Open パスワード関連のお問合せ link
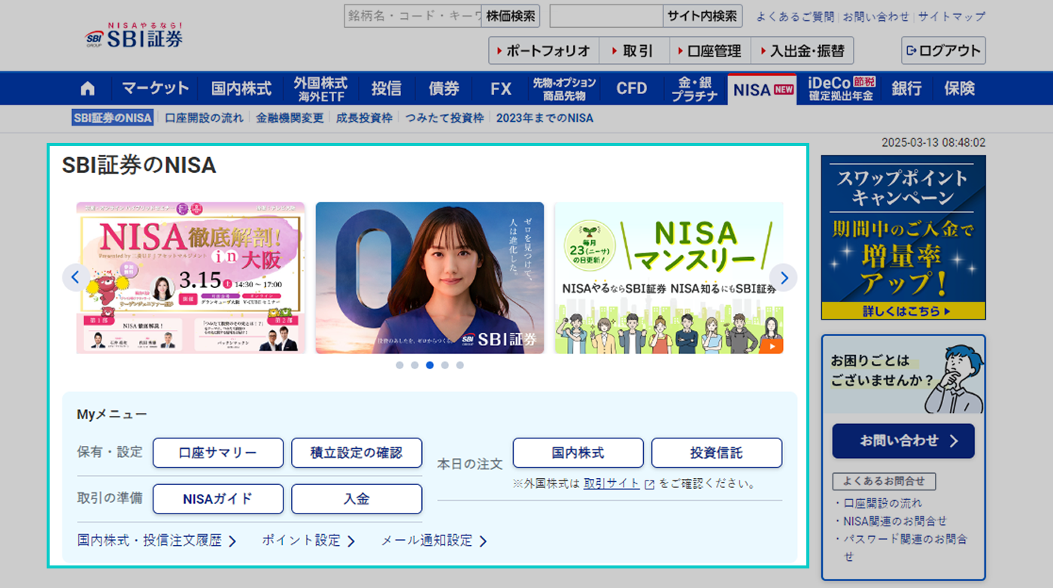 tap(905, 547)
